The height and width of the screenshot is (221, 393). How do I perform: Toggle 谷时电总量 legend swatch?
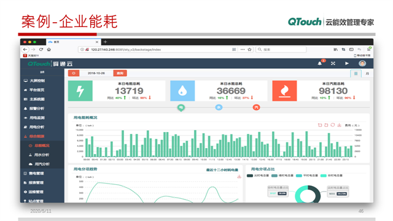(324, 176)
